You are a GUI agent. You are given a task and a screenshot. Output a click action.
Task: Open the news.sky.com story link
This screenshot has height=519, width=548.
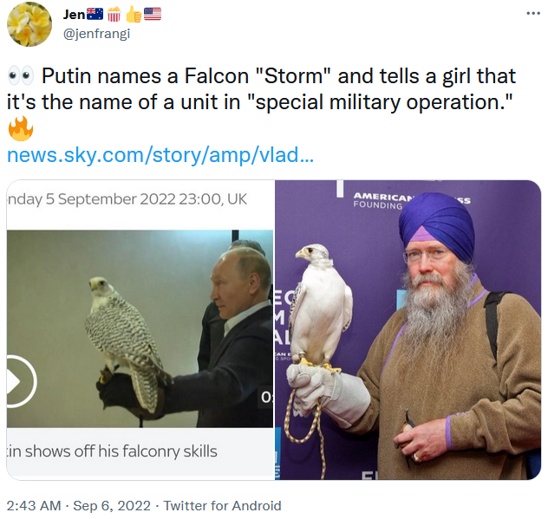[x=160, y=155]
